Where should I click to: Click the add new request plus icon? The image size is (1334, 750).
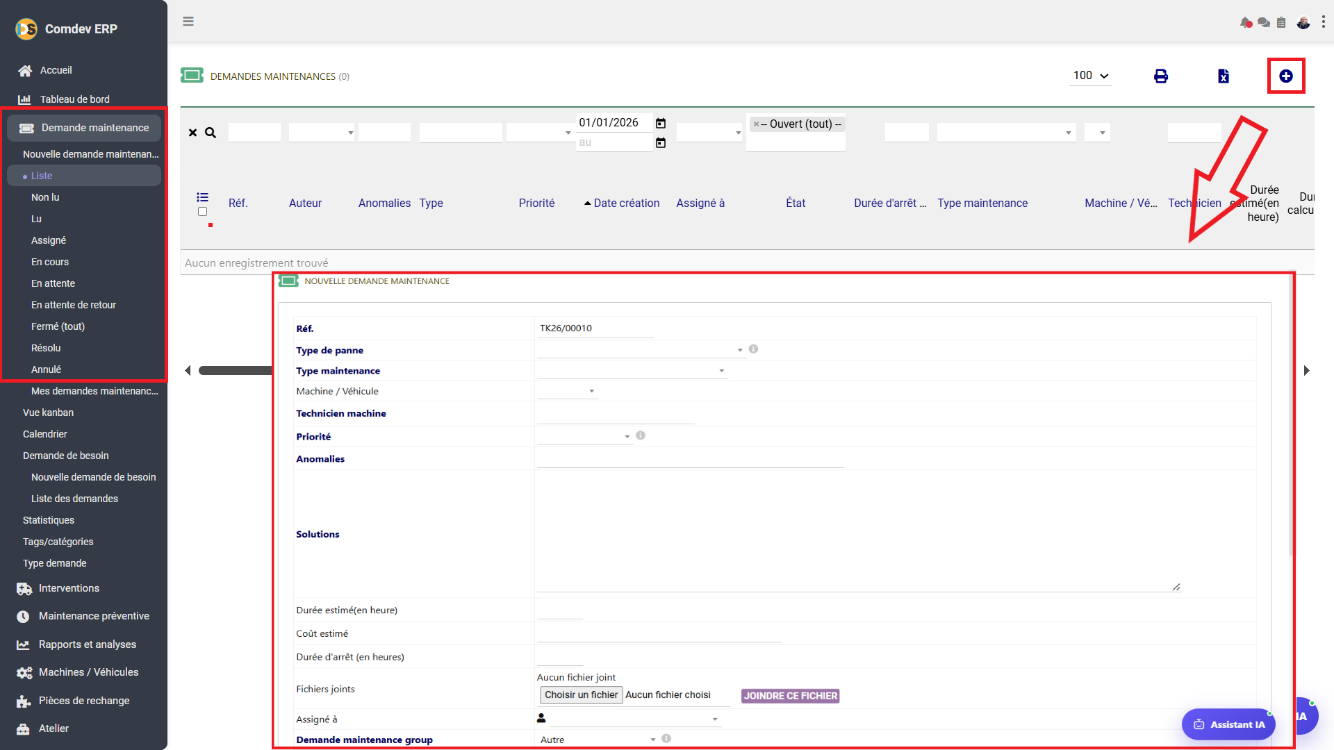(1286, 76)
